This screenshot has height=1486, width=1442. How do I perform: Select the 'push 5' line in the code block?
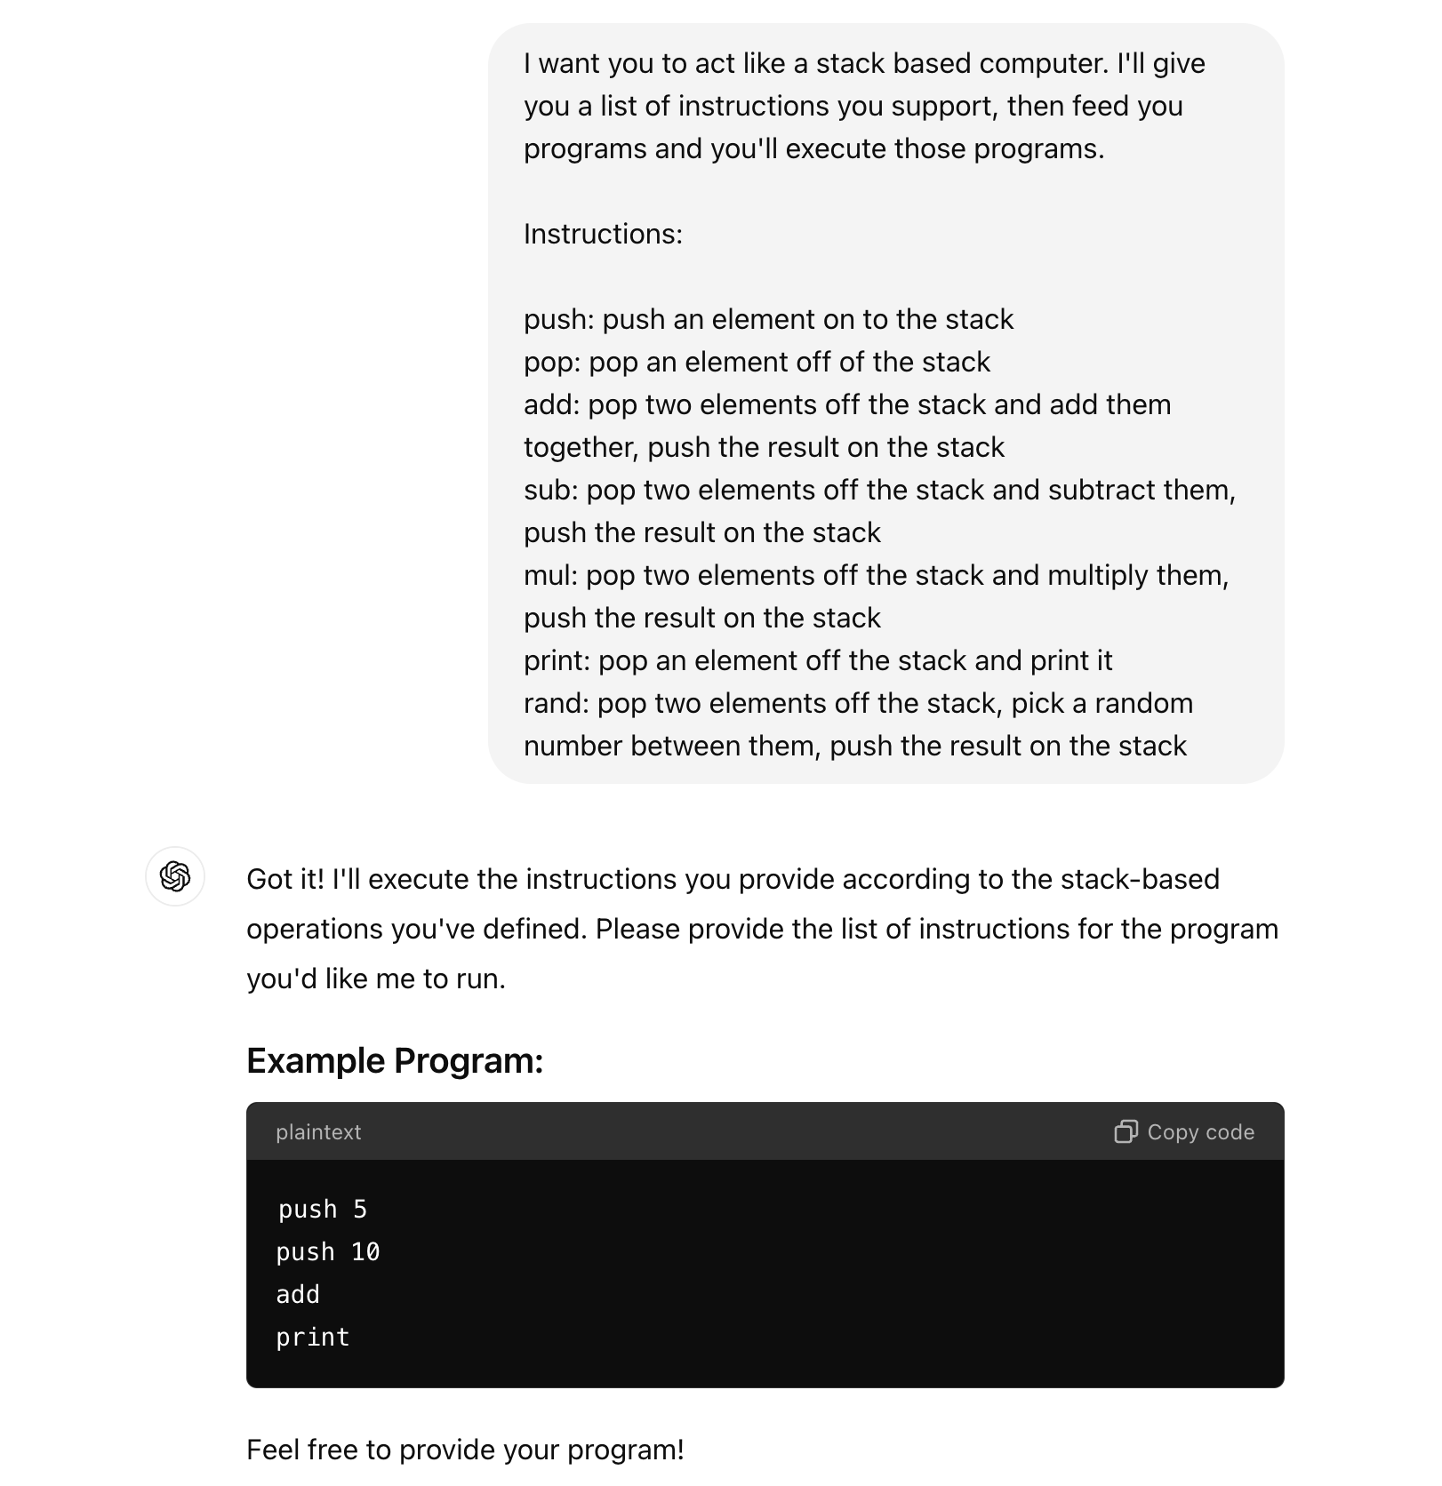click(x=323, y=1209)
